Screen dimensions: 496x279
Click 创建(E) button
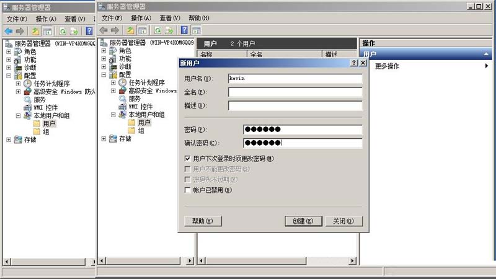[303, 221]
